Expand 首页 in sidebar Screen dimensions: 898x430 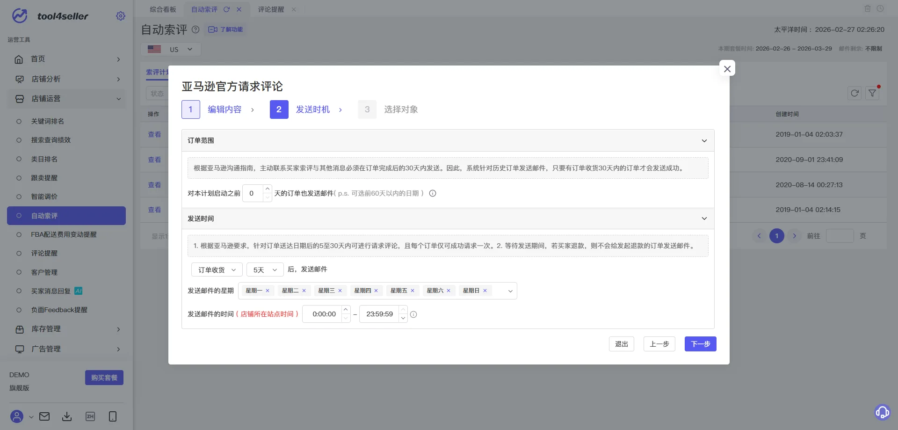click(66, 59)
